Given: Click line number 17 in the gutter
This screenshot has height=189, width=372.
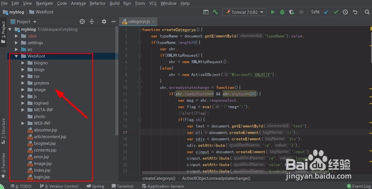Looking at the screenshot, I should (x=125, y=133).
